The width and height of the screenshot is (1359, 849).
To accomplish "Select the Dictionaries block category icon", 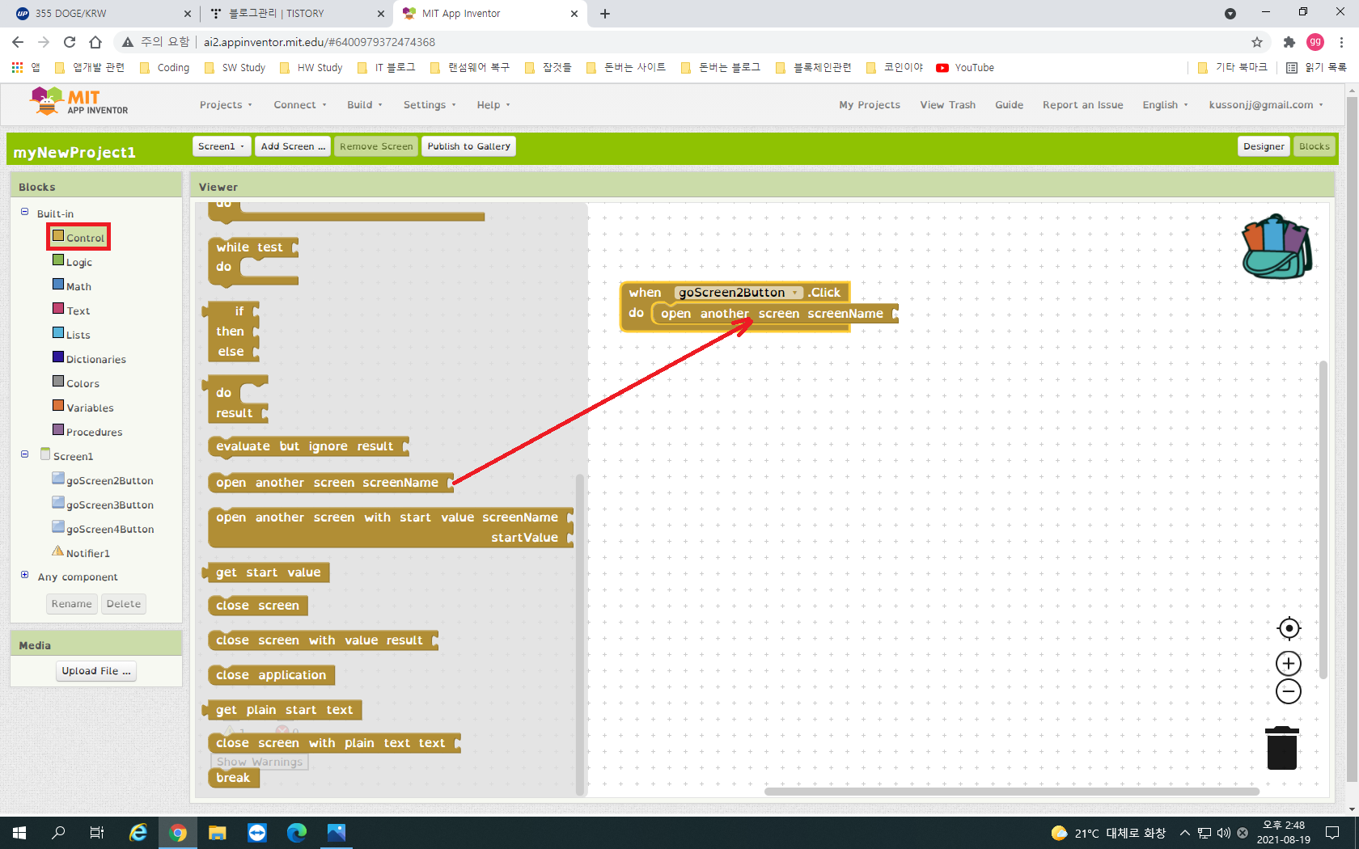I will click(x=58, y=357).
